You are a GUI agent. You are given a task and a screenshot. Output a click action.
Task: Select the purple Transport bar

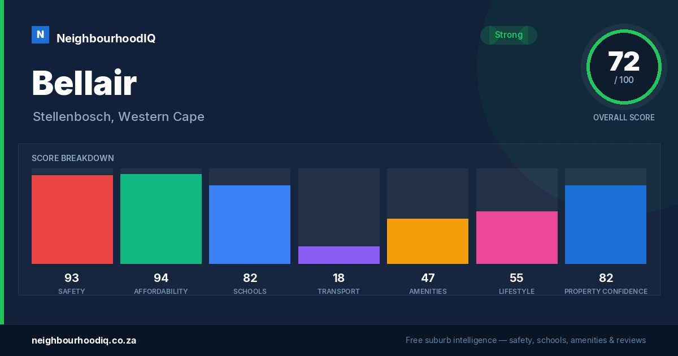click(339, 255)
